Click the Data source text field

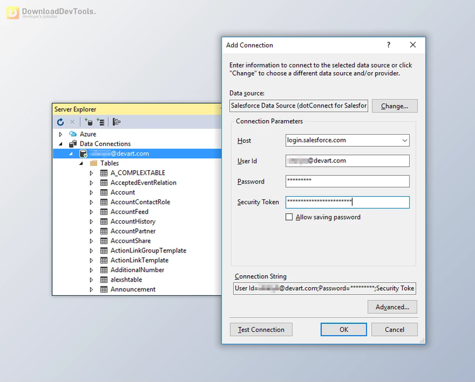[x=299, y=106]
